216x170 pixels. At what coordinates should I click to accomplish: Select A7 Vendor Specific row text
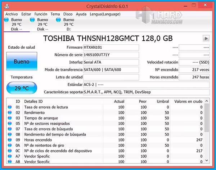37,156
